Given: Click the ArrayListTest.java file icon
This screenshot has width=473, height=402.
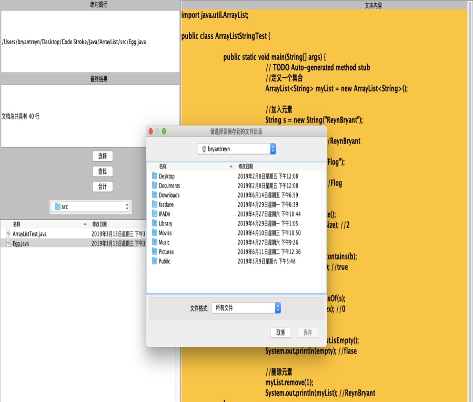Looking at the screenshot, I should [x=8, y=234].
